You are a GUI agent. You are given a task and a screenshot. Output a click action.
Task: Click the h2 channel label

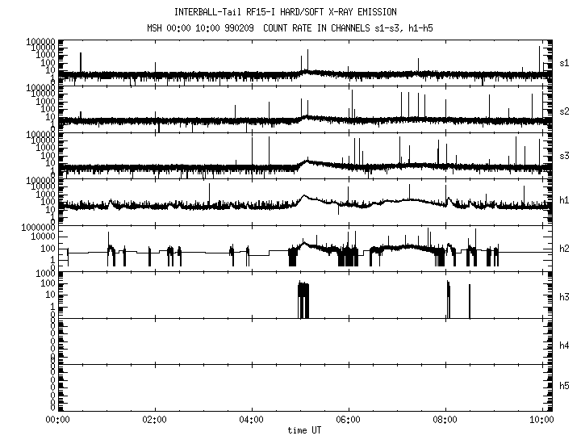click(x=564, y=248)
